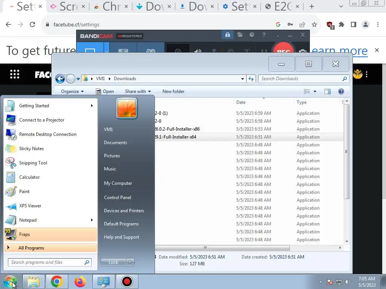Viewport: 386px width, 289px height.
Task: Launch Connect to a Projector
Action: (50, 120)
